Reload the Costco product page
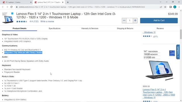182x102 pixels. (x=11, y=7)
